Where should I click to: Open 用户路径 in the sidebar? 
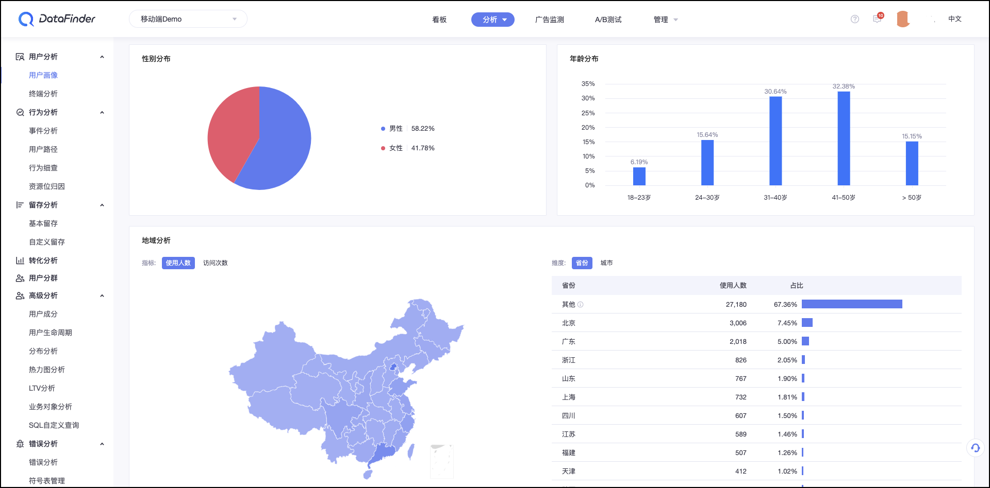[43, 149]
